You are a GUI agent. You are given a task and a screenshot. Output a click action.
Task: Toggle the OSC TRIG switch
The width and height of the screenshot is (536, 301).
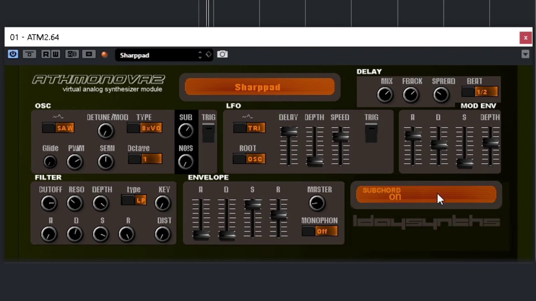tap(208, 133)
